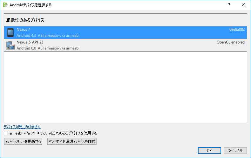
Task: Close the Android device selection dialog
Action: click(x=243, y=5)
